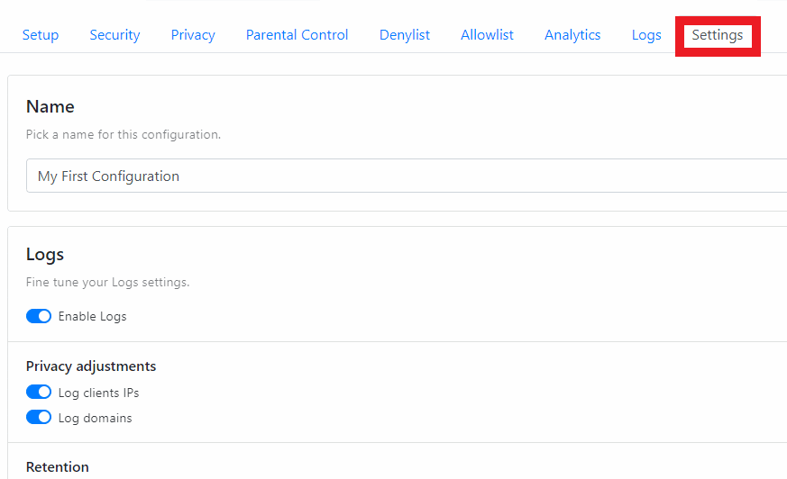The width and height of the screenshot is (787, 479).
Task: Click the 'Enable Logs' label text
Action: tap(92, 317)
